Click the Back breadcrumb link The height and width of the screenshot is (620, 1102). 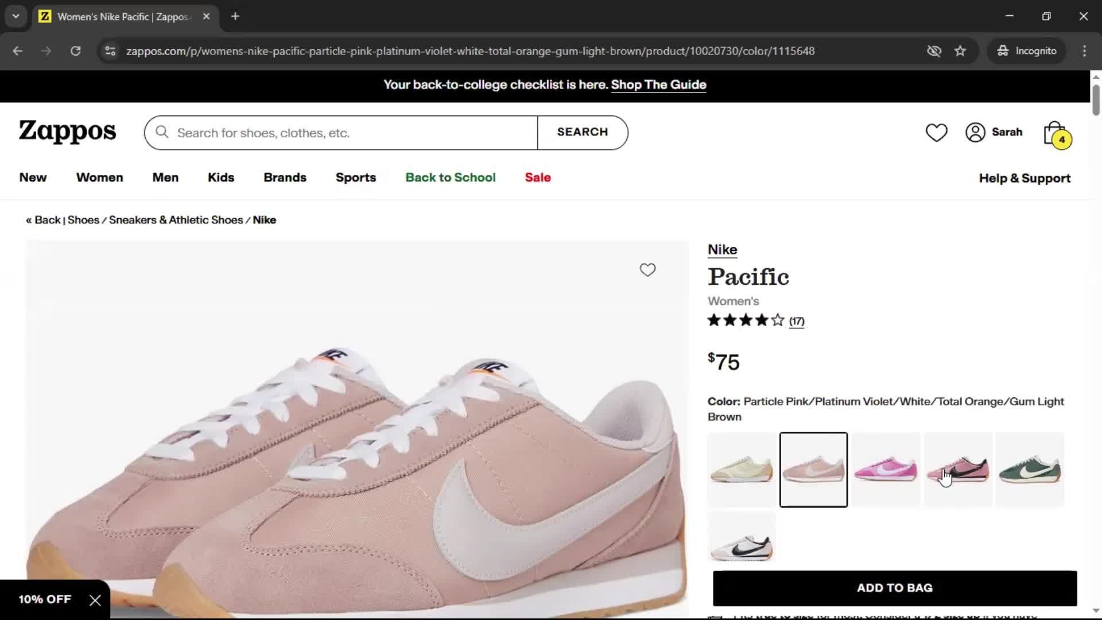click(x=43, y=220)
